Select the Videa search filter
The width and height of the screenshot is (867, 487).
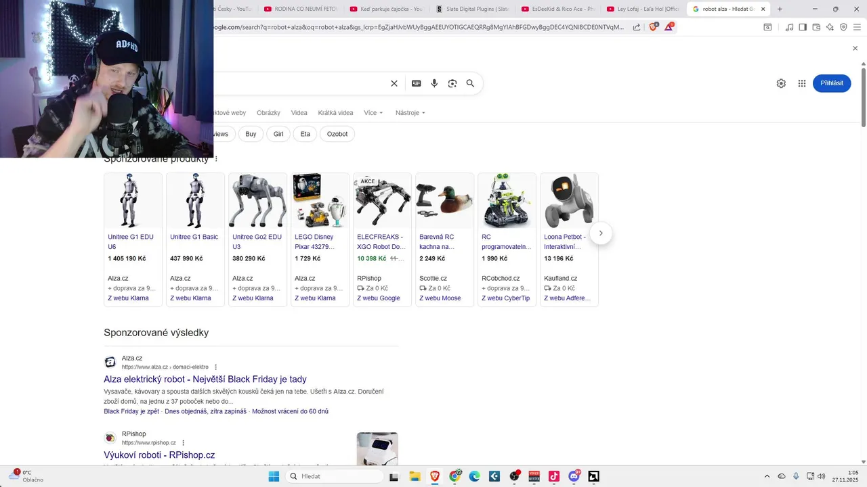(x=299, y=113)
